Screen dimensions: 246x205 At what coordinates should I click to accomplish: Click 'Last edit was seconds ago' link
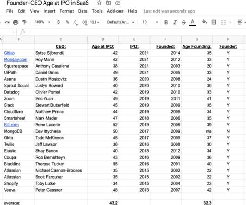point(169,11)
